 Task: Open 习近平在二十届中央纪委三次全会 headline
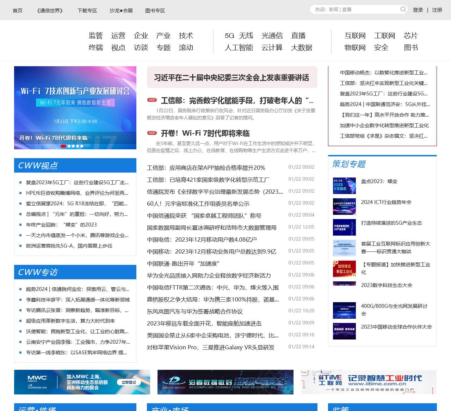[x=231, y=77]
